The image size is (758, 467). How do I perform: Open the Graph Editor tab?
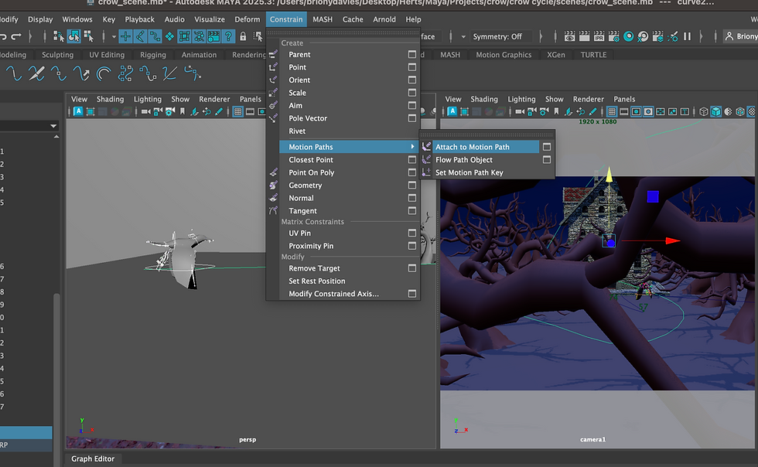coord(93,458)
